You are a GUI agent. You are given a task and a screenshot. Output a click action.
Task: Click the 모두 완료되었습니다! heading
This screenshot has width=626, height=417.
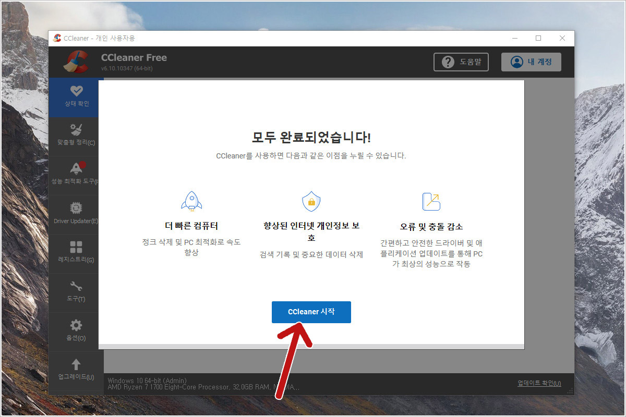(311, 138)
